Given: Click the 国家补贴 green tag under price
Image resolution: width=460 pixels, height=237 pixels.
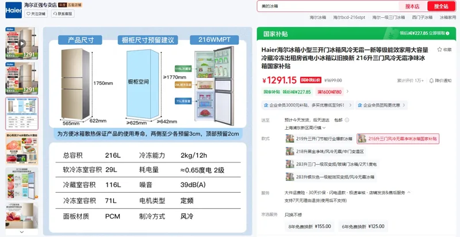Looking at the screenshot, I should [287, 92].
